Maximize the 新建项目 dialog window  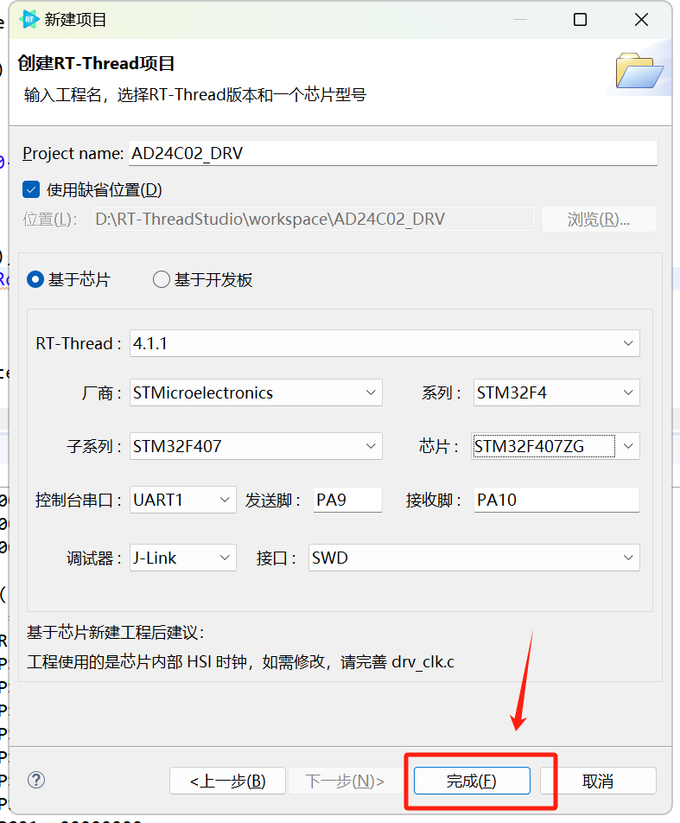pyautogui.click(x=581, y=20)
